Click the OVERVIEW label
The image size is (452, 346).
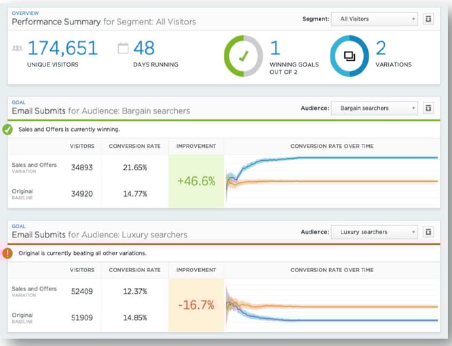coord(25,14)
